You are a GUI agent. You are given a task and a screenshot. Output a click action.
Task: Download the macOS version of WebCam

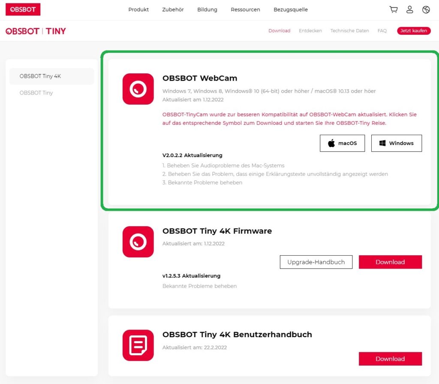pos(342,143)
